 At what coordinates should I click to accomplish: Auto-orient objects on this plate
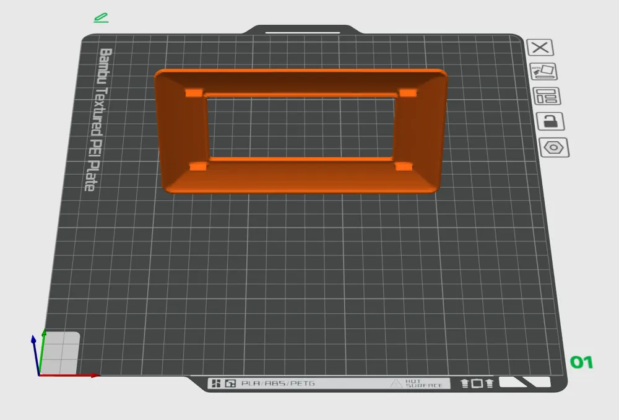click(x=543, y=71)
